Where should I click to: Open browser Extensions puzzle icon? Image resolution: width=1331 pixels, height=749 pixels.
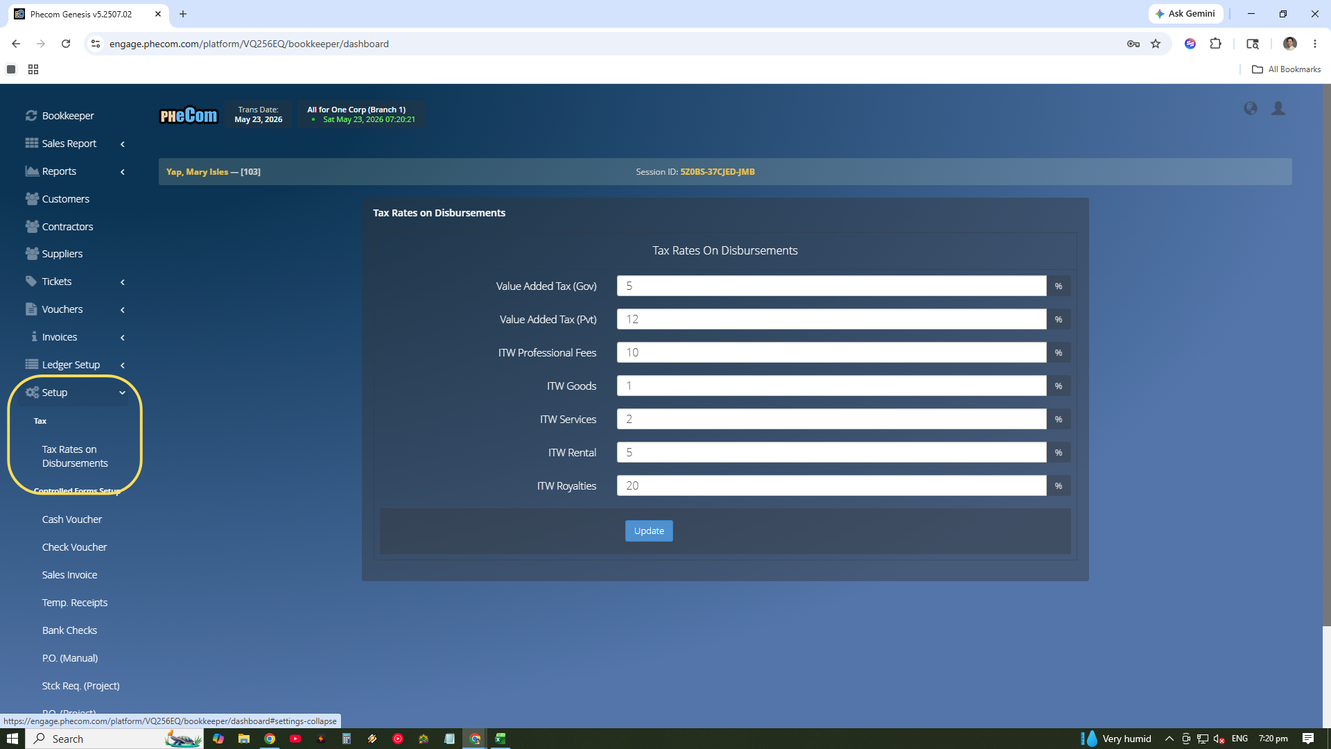[1215, 44]
